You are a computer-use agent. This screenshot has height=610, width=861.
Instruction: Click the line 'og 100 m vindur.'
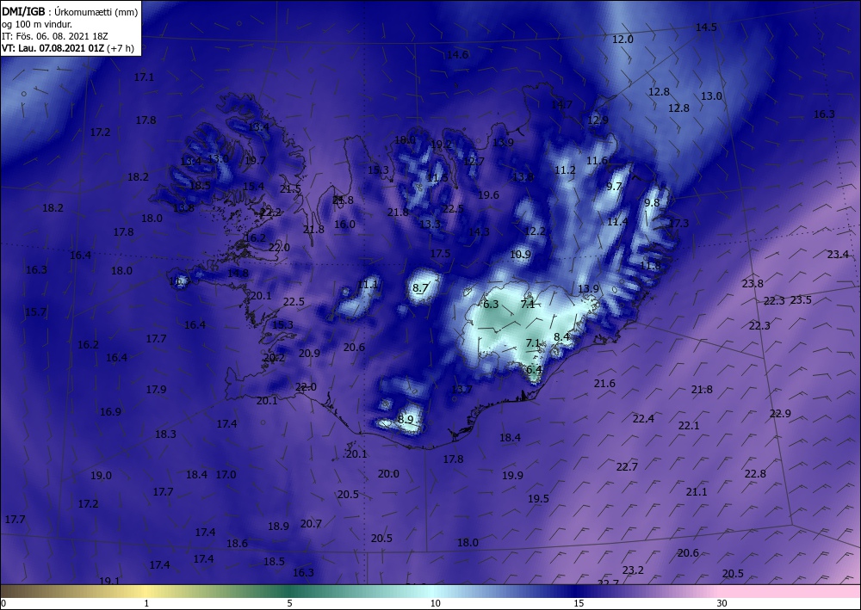tap(37, 24)
